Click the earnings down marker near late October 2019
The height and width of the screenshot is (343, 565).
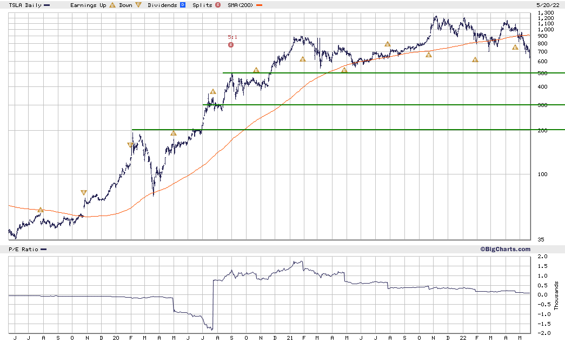(84, 192)
